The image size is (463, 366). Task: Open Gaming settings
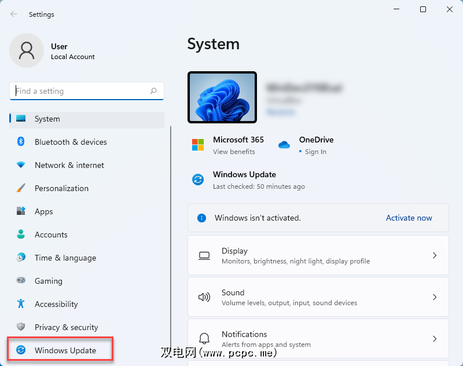pos(87,281)
